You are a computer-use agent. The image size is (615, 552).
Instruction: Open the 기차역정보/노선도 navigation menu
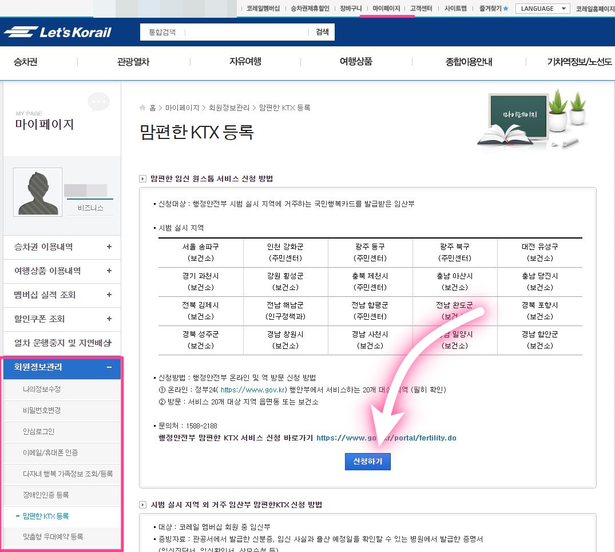(580, 62)
